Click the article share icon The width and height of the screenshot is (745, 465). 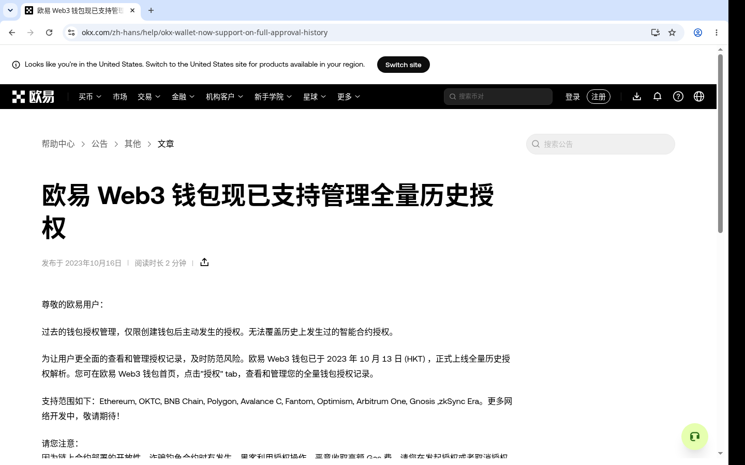pyautogui.click(x=204, y=262)
